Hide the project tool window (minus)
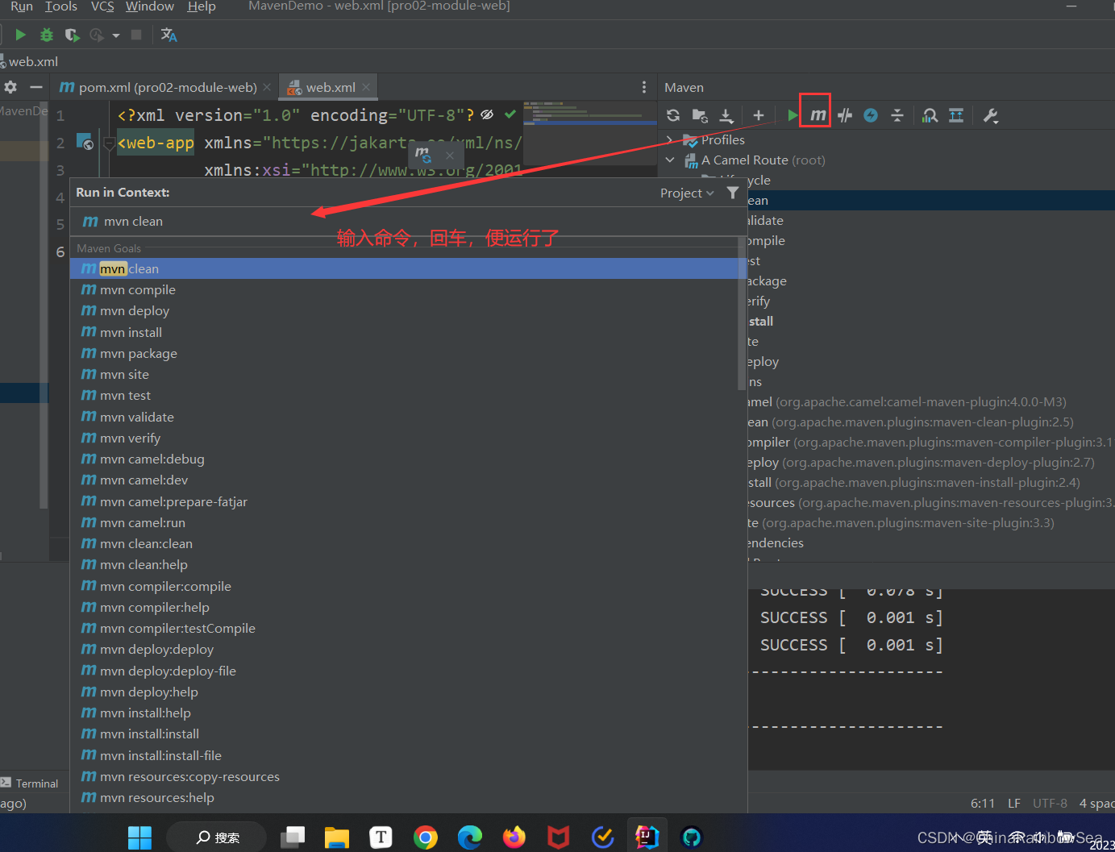This screenshot has height=852, width=1115. (x=35, y=87)
